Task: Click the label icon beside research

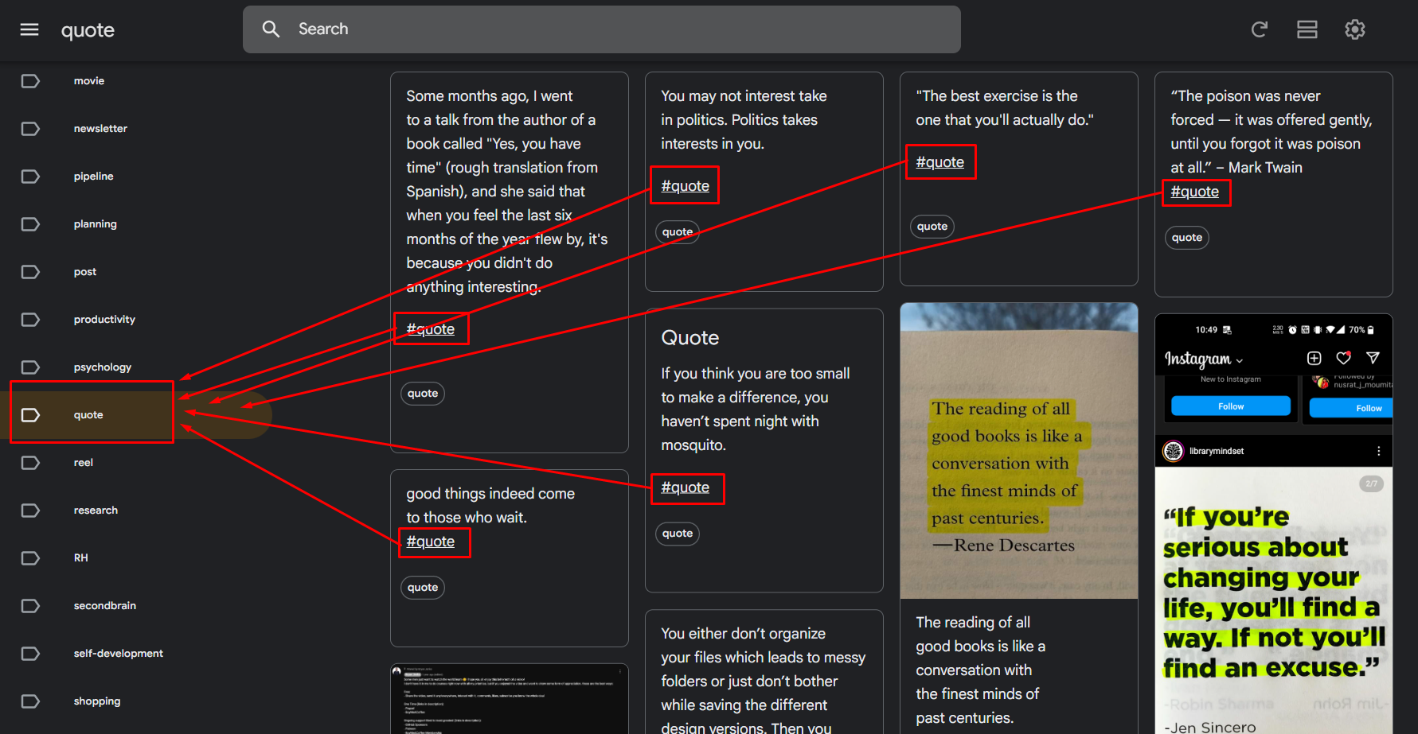Action: coord(30,511)
